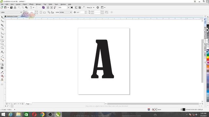This screenshot has height=117, width=209.
Task: Open the View menu
Action: pos(12,4)
